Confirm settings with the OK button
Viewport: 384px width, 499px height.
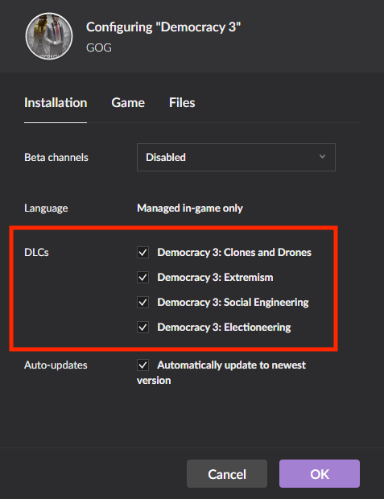[x=320, y=473]
